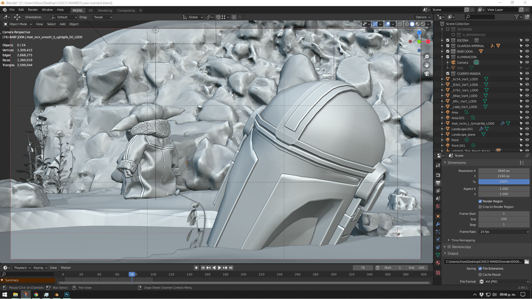
Task: Open the Render properties tab icon
Action: (x=438, y=175)
